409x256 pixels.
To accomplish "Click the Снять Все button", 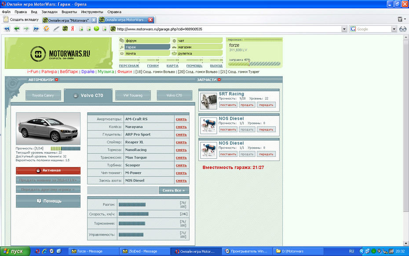I will click(174, 190).
